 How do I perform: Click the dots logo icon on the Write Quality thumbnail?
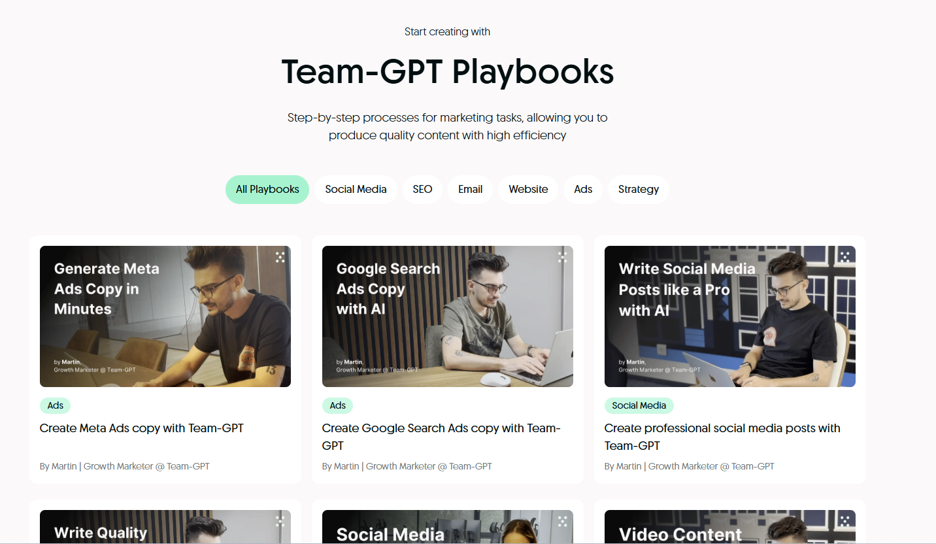(x=280, y=521)
